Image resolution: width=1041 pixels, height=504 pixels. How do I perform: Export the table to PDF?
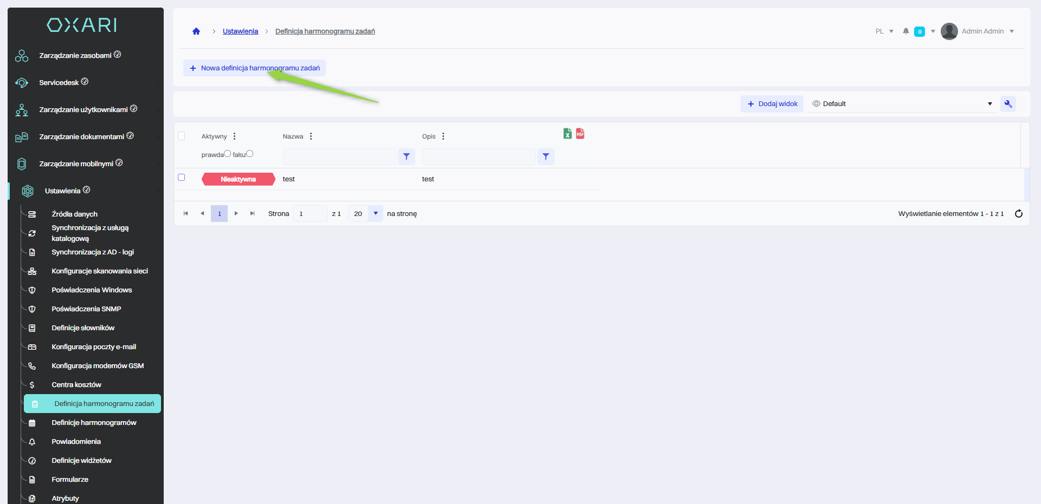[580, 134]
